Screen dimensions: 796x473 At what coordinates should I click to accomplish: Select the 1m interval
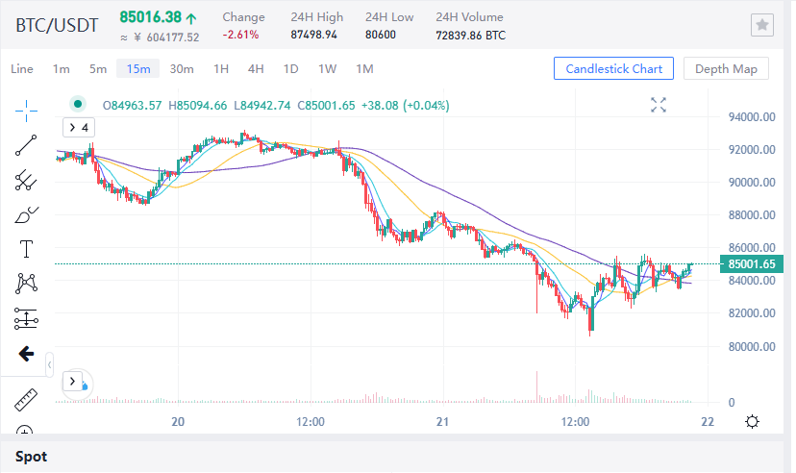tap(61, 68)
